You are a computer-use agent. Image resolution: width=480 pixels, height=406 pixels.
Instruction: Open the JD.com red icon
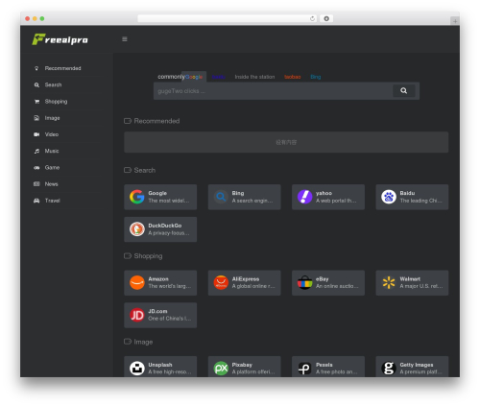pyautogui.click(x=137, y=315)
